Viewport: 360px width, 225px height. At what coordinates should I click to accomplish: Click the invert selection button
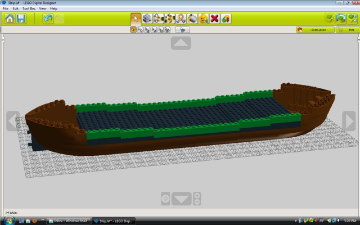[x=182, y=30]
